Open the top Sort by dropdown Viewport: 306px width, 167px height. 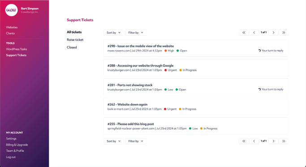tap(113, 33)
